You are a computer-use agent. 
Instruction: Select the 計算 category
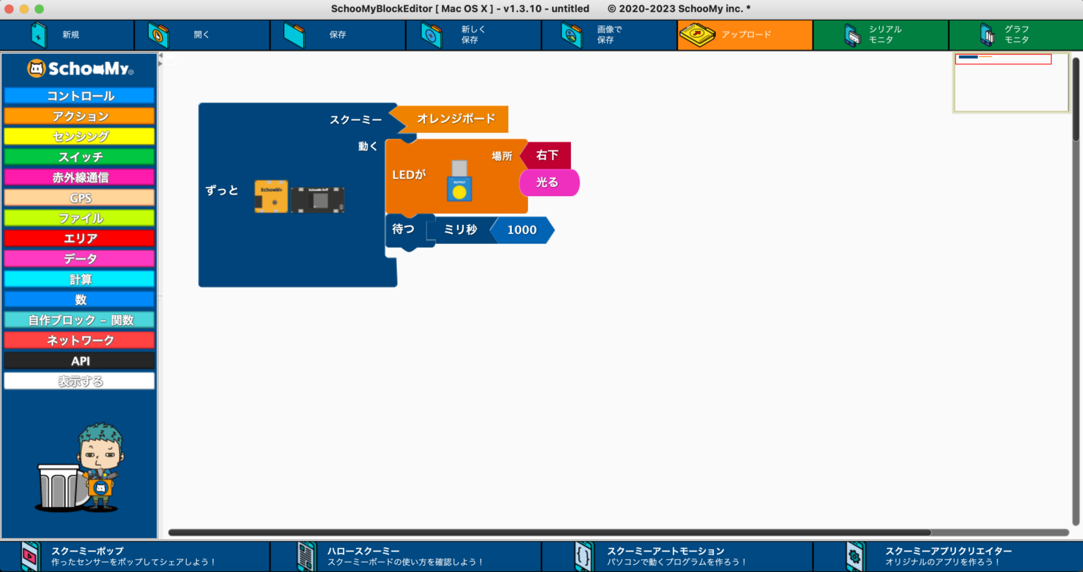click(79, 279)
